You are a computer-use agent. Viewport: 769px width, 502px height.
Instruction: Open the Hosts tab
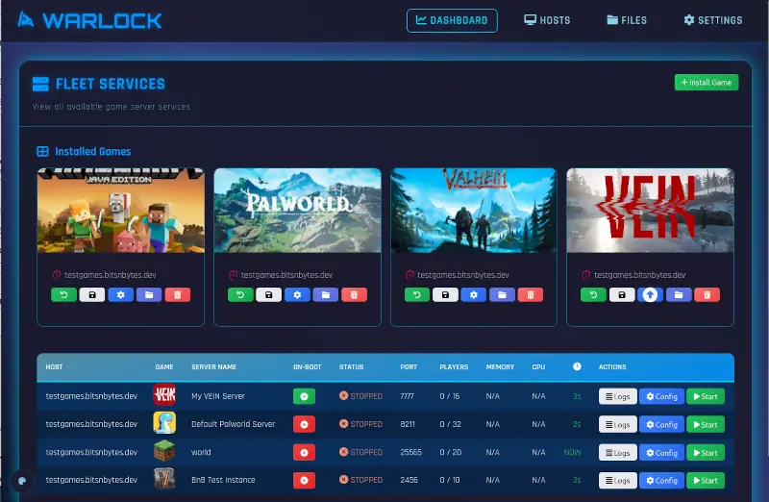pyautogui.click(x=547, y=20)
